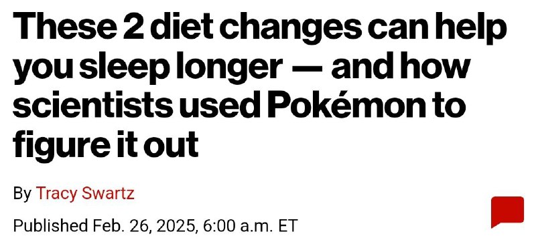Open the red comments bubble icon
The height and width of the screenshot is (250, 536).
tap(507, 212)
